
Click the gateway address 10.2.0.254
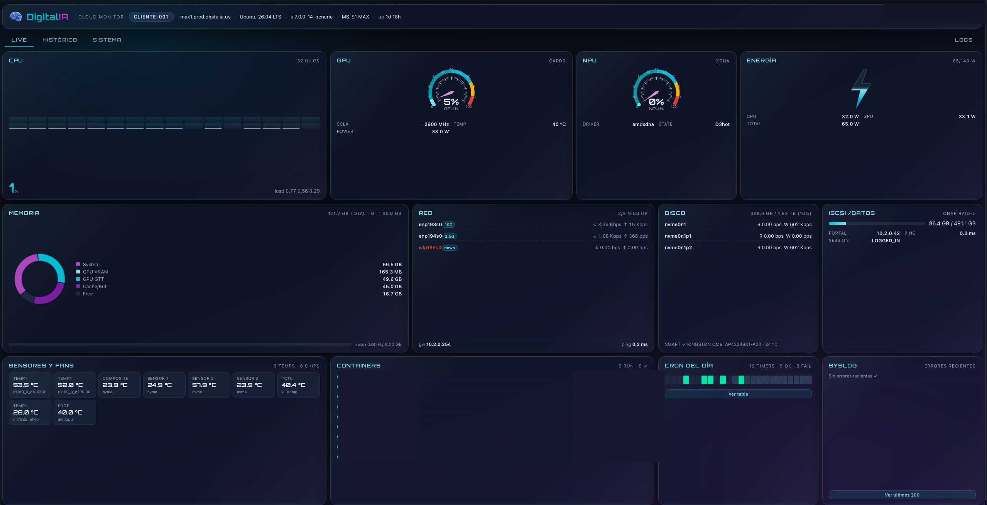coord(438,344)
